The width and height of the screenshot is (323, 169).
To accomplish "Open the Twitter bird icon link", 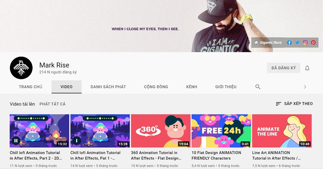I will (x=297, y=42).
